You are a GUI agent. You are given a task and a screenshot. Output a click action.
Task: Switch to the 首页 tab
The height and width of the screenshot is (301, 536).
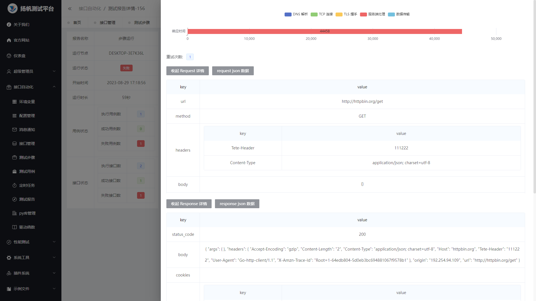(x=77, y=23)
